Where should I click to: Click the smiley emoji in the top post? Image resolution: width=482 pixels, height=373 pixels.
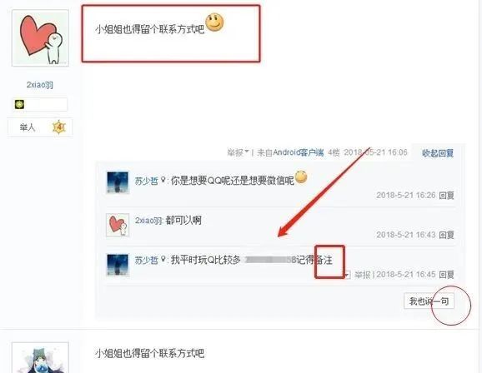point(214,22)
